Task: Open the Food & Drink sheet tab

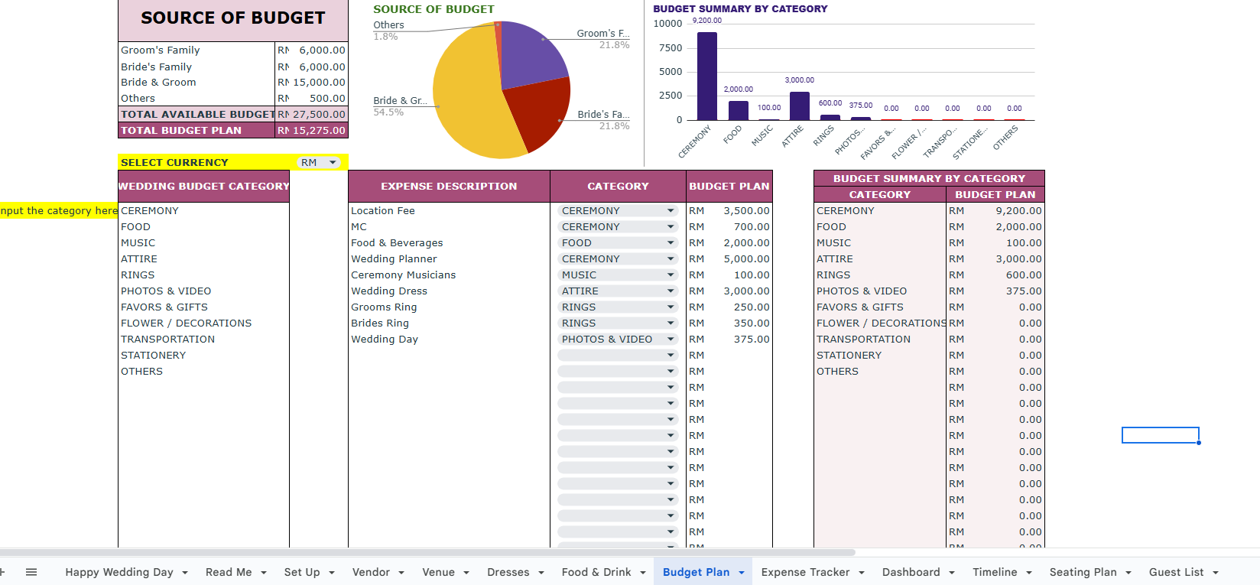Action: coord(596,572)
